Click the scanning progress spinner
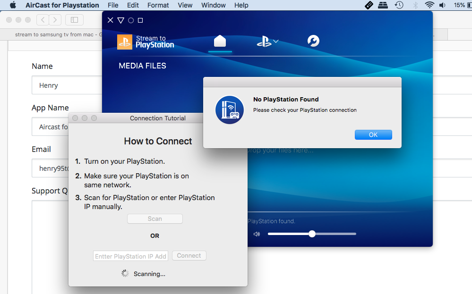 (125, 273)
